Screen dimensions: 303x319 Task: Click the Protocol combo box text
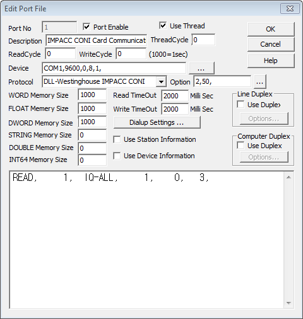pos(94,81)
